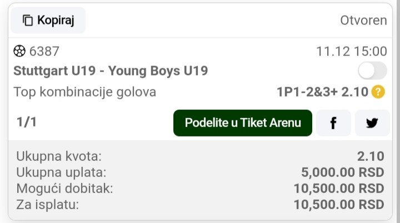Click the soccer ball sport icon
The image size is (400, 223).
coord(19,51)
